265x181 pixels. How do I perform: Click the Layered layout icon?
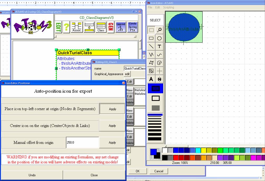(x=121, y=27)
